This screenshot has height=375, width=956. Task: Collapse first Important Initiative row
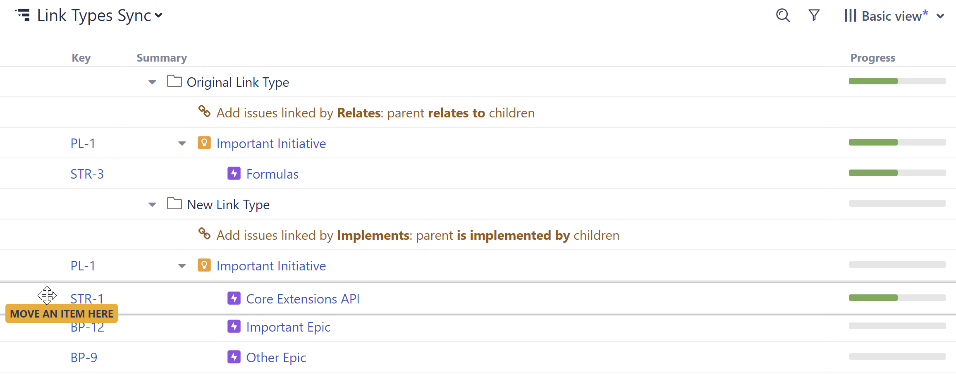coord(182,143)
